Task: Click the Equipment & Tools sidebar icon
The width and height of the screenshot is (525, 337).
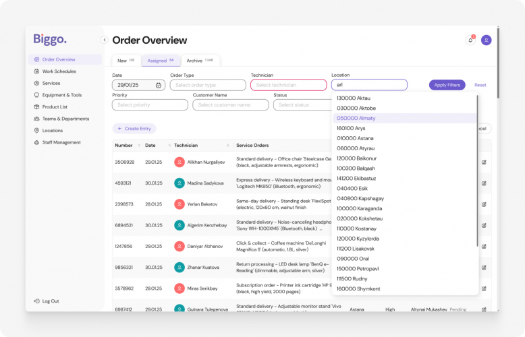Action: (x=37, y=95)
